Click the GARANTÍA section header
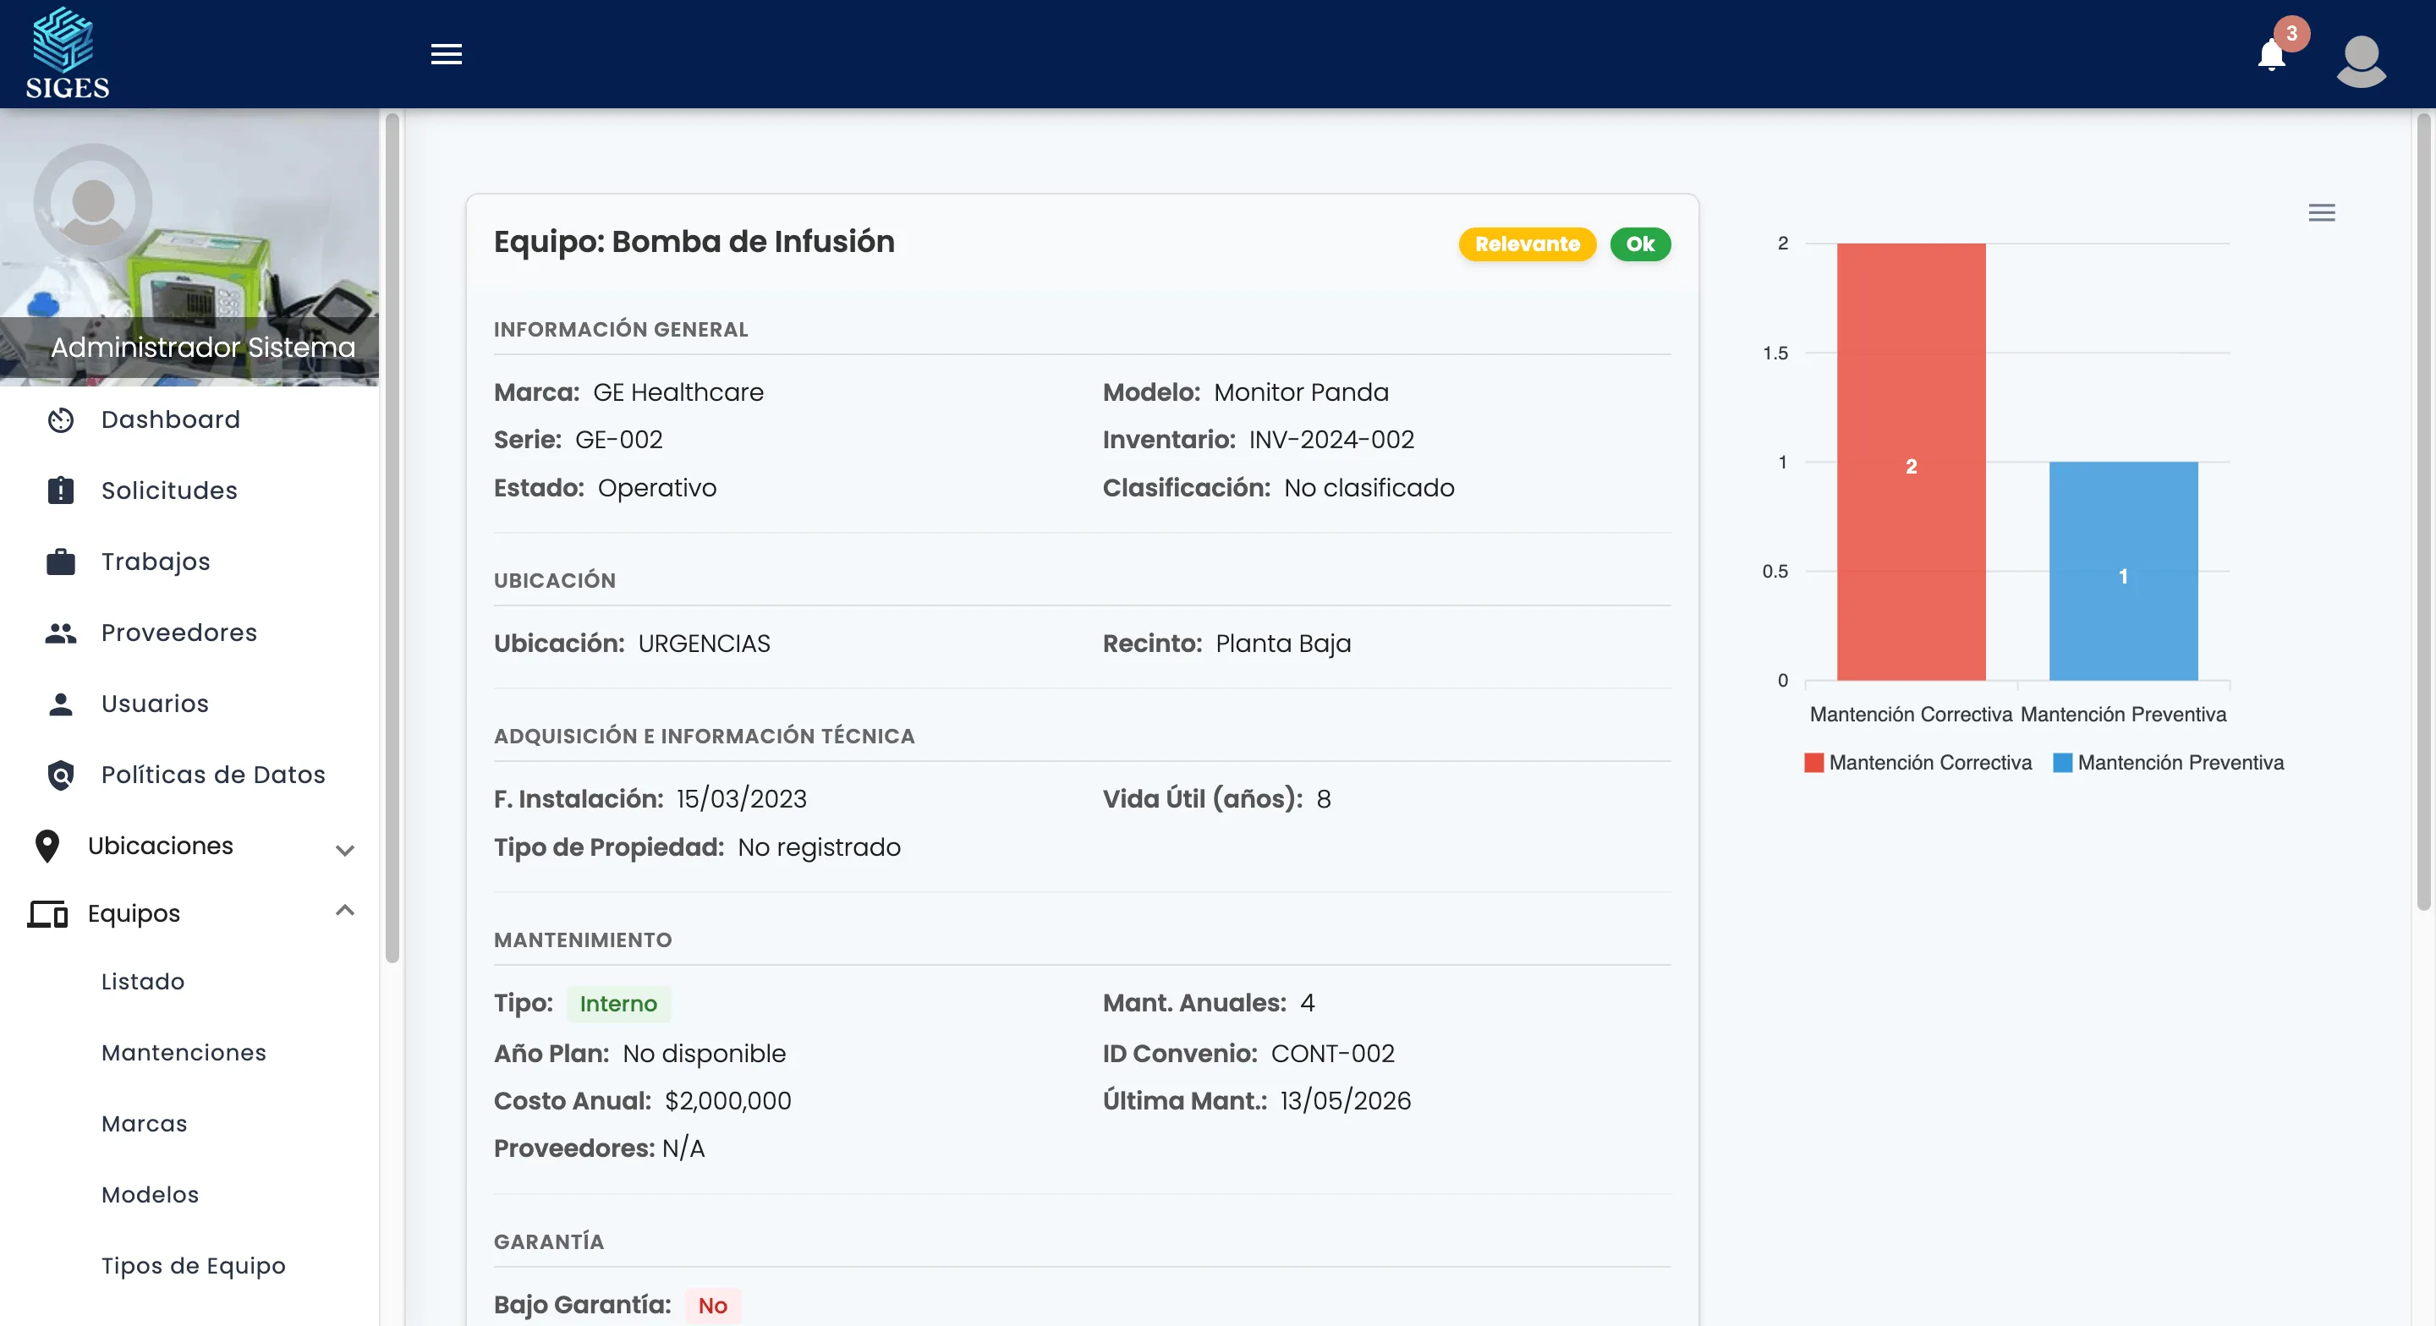This screenshot has width=2436, height=1326. tap(548, 1241)
